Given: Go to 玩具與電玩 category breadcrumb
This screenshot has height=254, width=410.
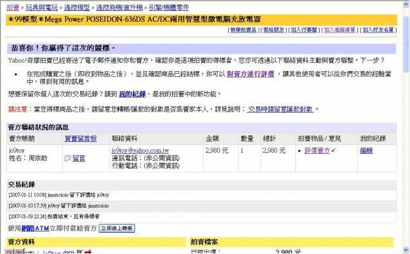Looking at the screenshot, I should point(42,8).
